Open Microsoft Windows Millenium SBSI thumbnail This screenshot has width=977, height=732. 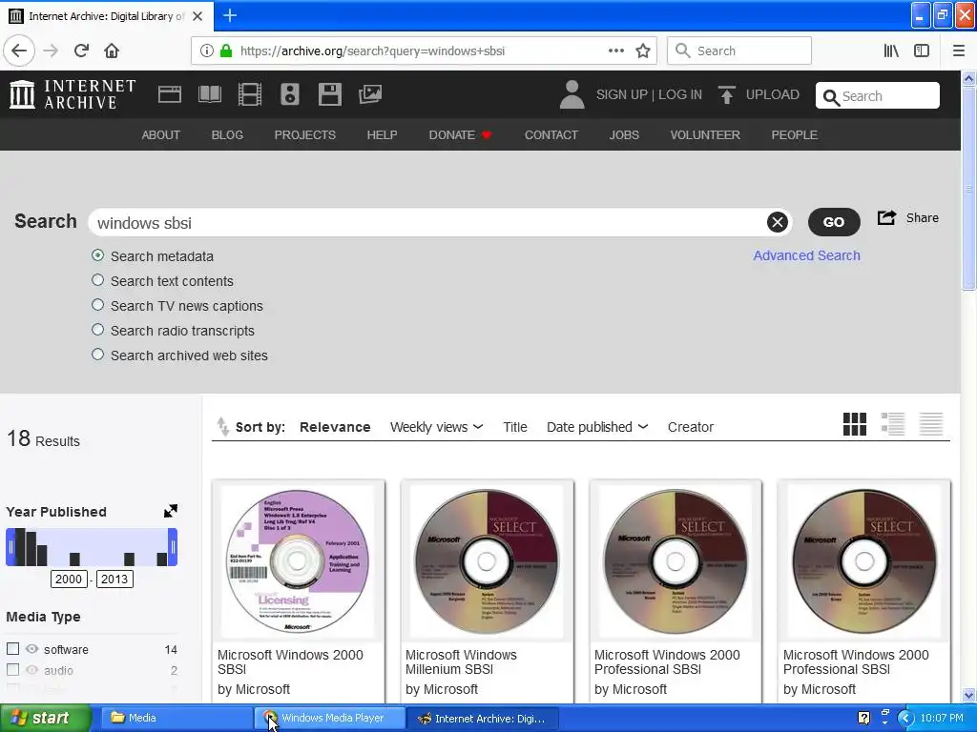pyautogui.click(x=487, y=561)
